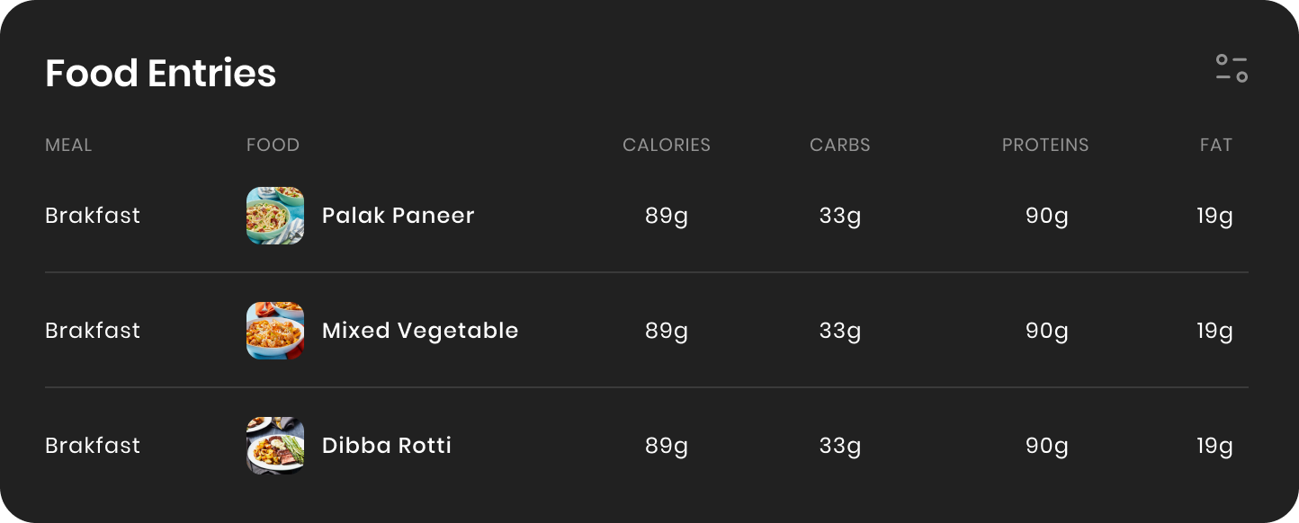Sort by the PROTEINS column header

click(1045, 145)
